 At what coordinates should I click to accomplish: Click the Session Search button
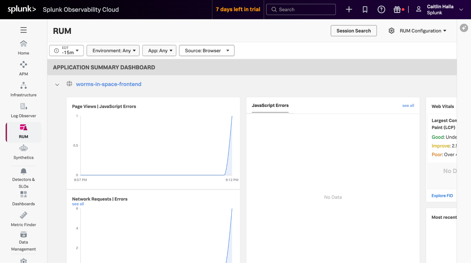(353, 31)
